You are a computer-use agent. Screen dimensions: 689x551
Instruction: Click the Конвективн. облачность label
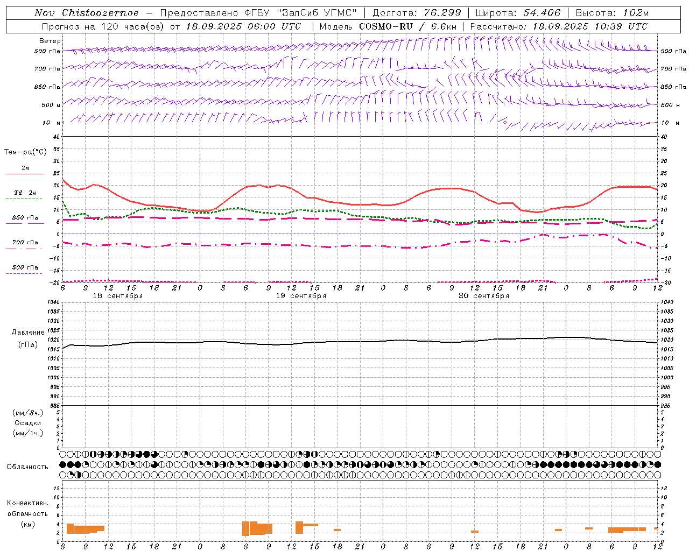pyautogui.click(x=27, y=508)
